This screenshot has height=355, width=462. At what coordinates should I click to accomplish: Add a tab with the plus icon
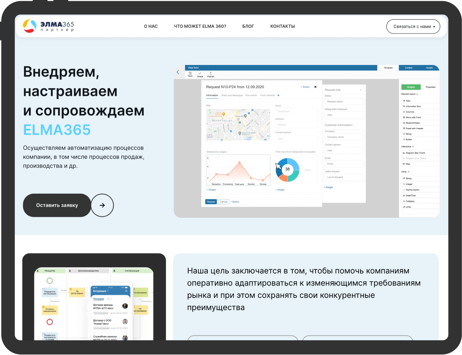click(278, 95)
